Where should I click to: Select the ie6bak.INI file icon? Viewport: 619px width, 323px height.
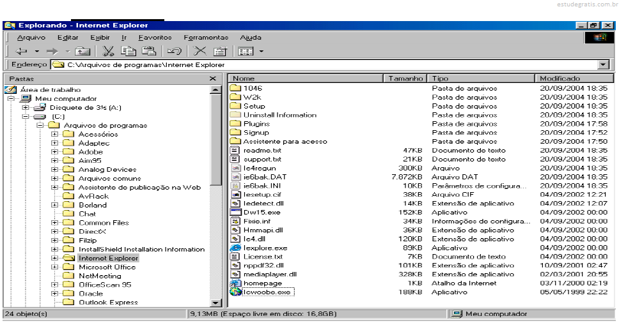pos(235,186)
